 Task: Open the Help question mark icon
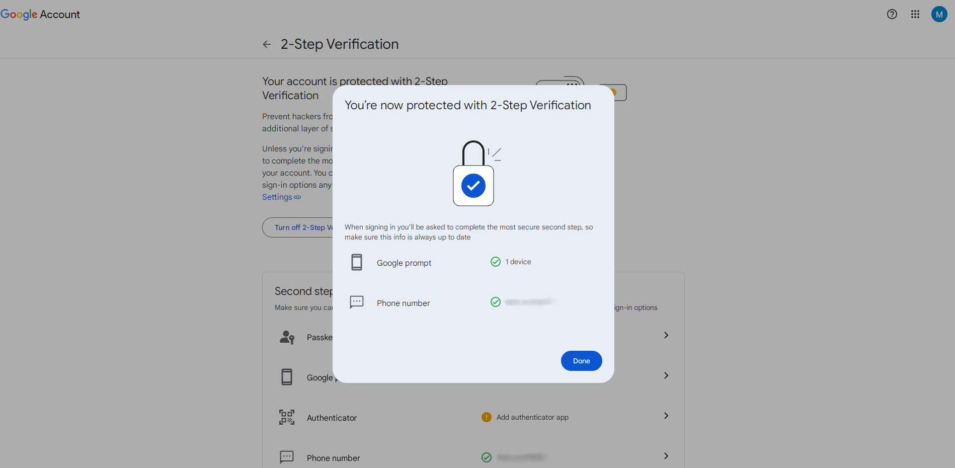pos(892,14)
